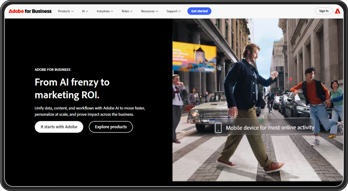The width and height of the screenshot is (348, 191).
Task: Click the 'From AI frenzy to marketing ROI' headline
Action: [72, 88]
